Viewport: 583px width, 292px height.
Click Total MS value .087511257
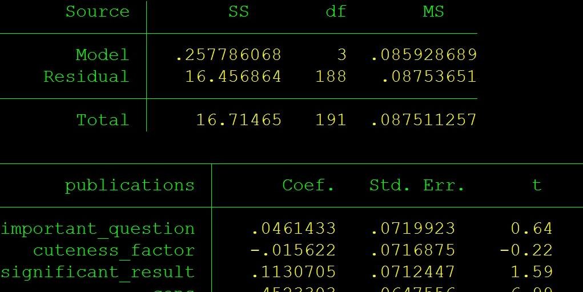click(x=424, y=120)
